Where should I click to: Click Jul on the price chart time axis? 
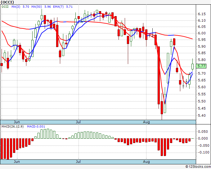[x=78, y=122]
